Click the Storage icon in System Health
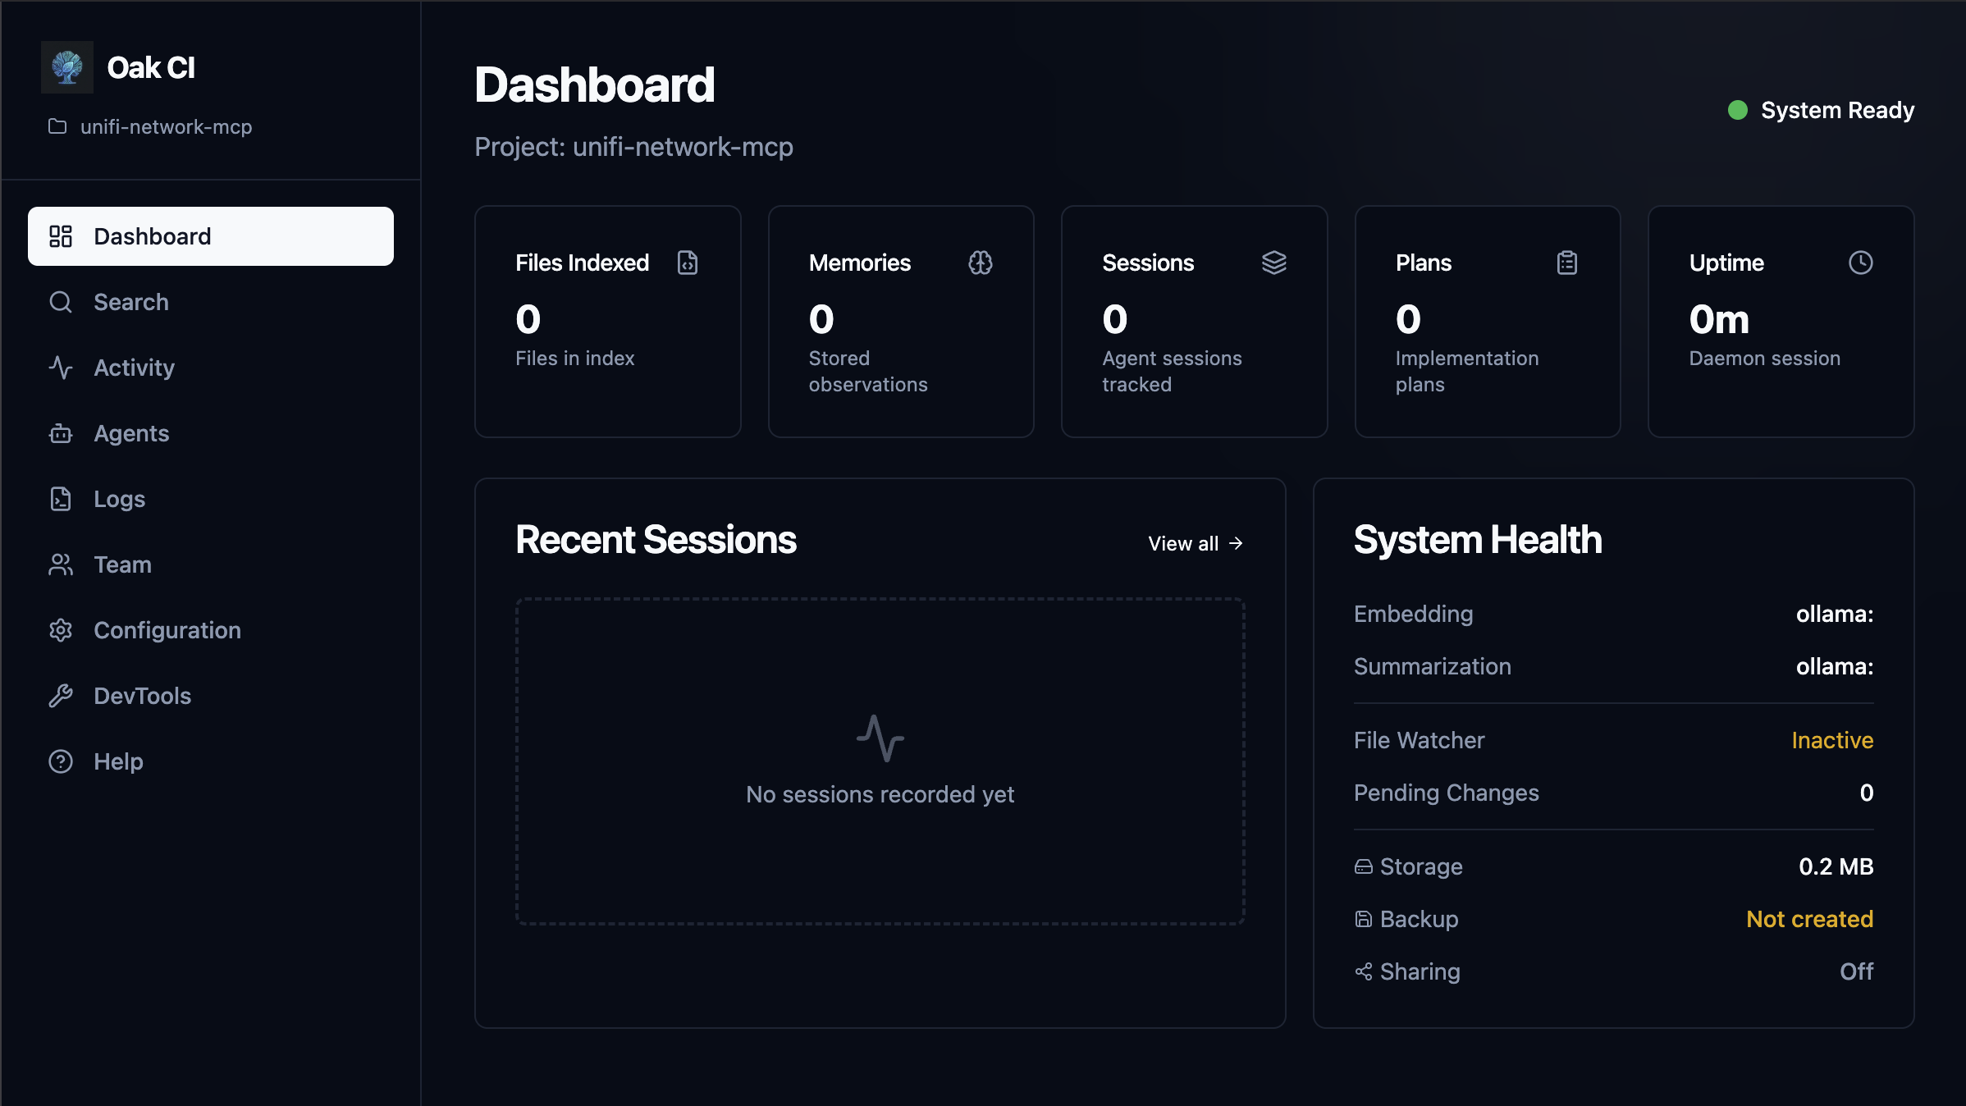The height and width of the screenshot is (1106, 1966). pyautogui.click(x=1363, y=866)
